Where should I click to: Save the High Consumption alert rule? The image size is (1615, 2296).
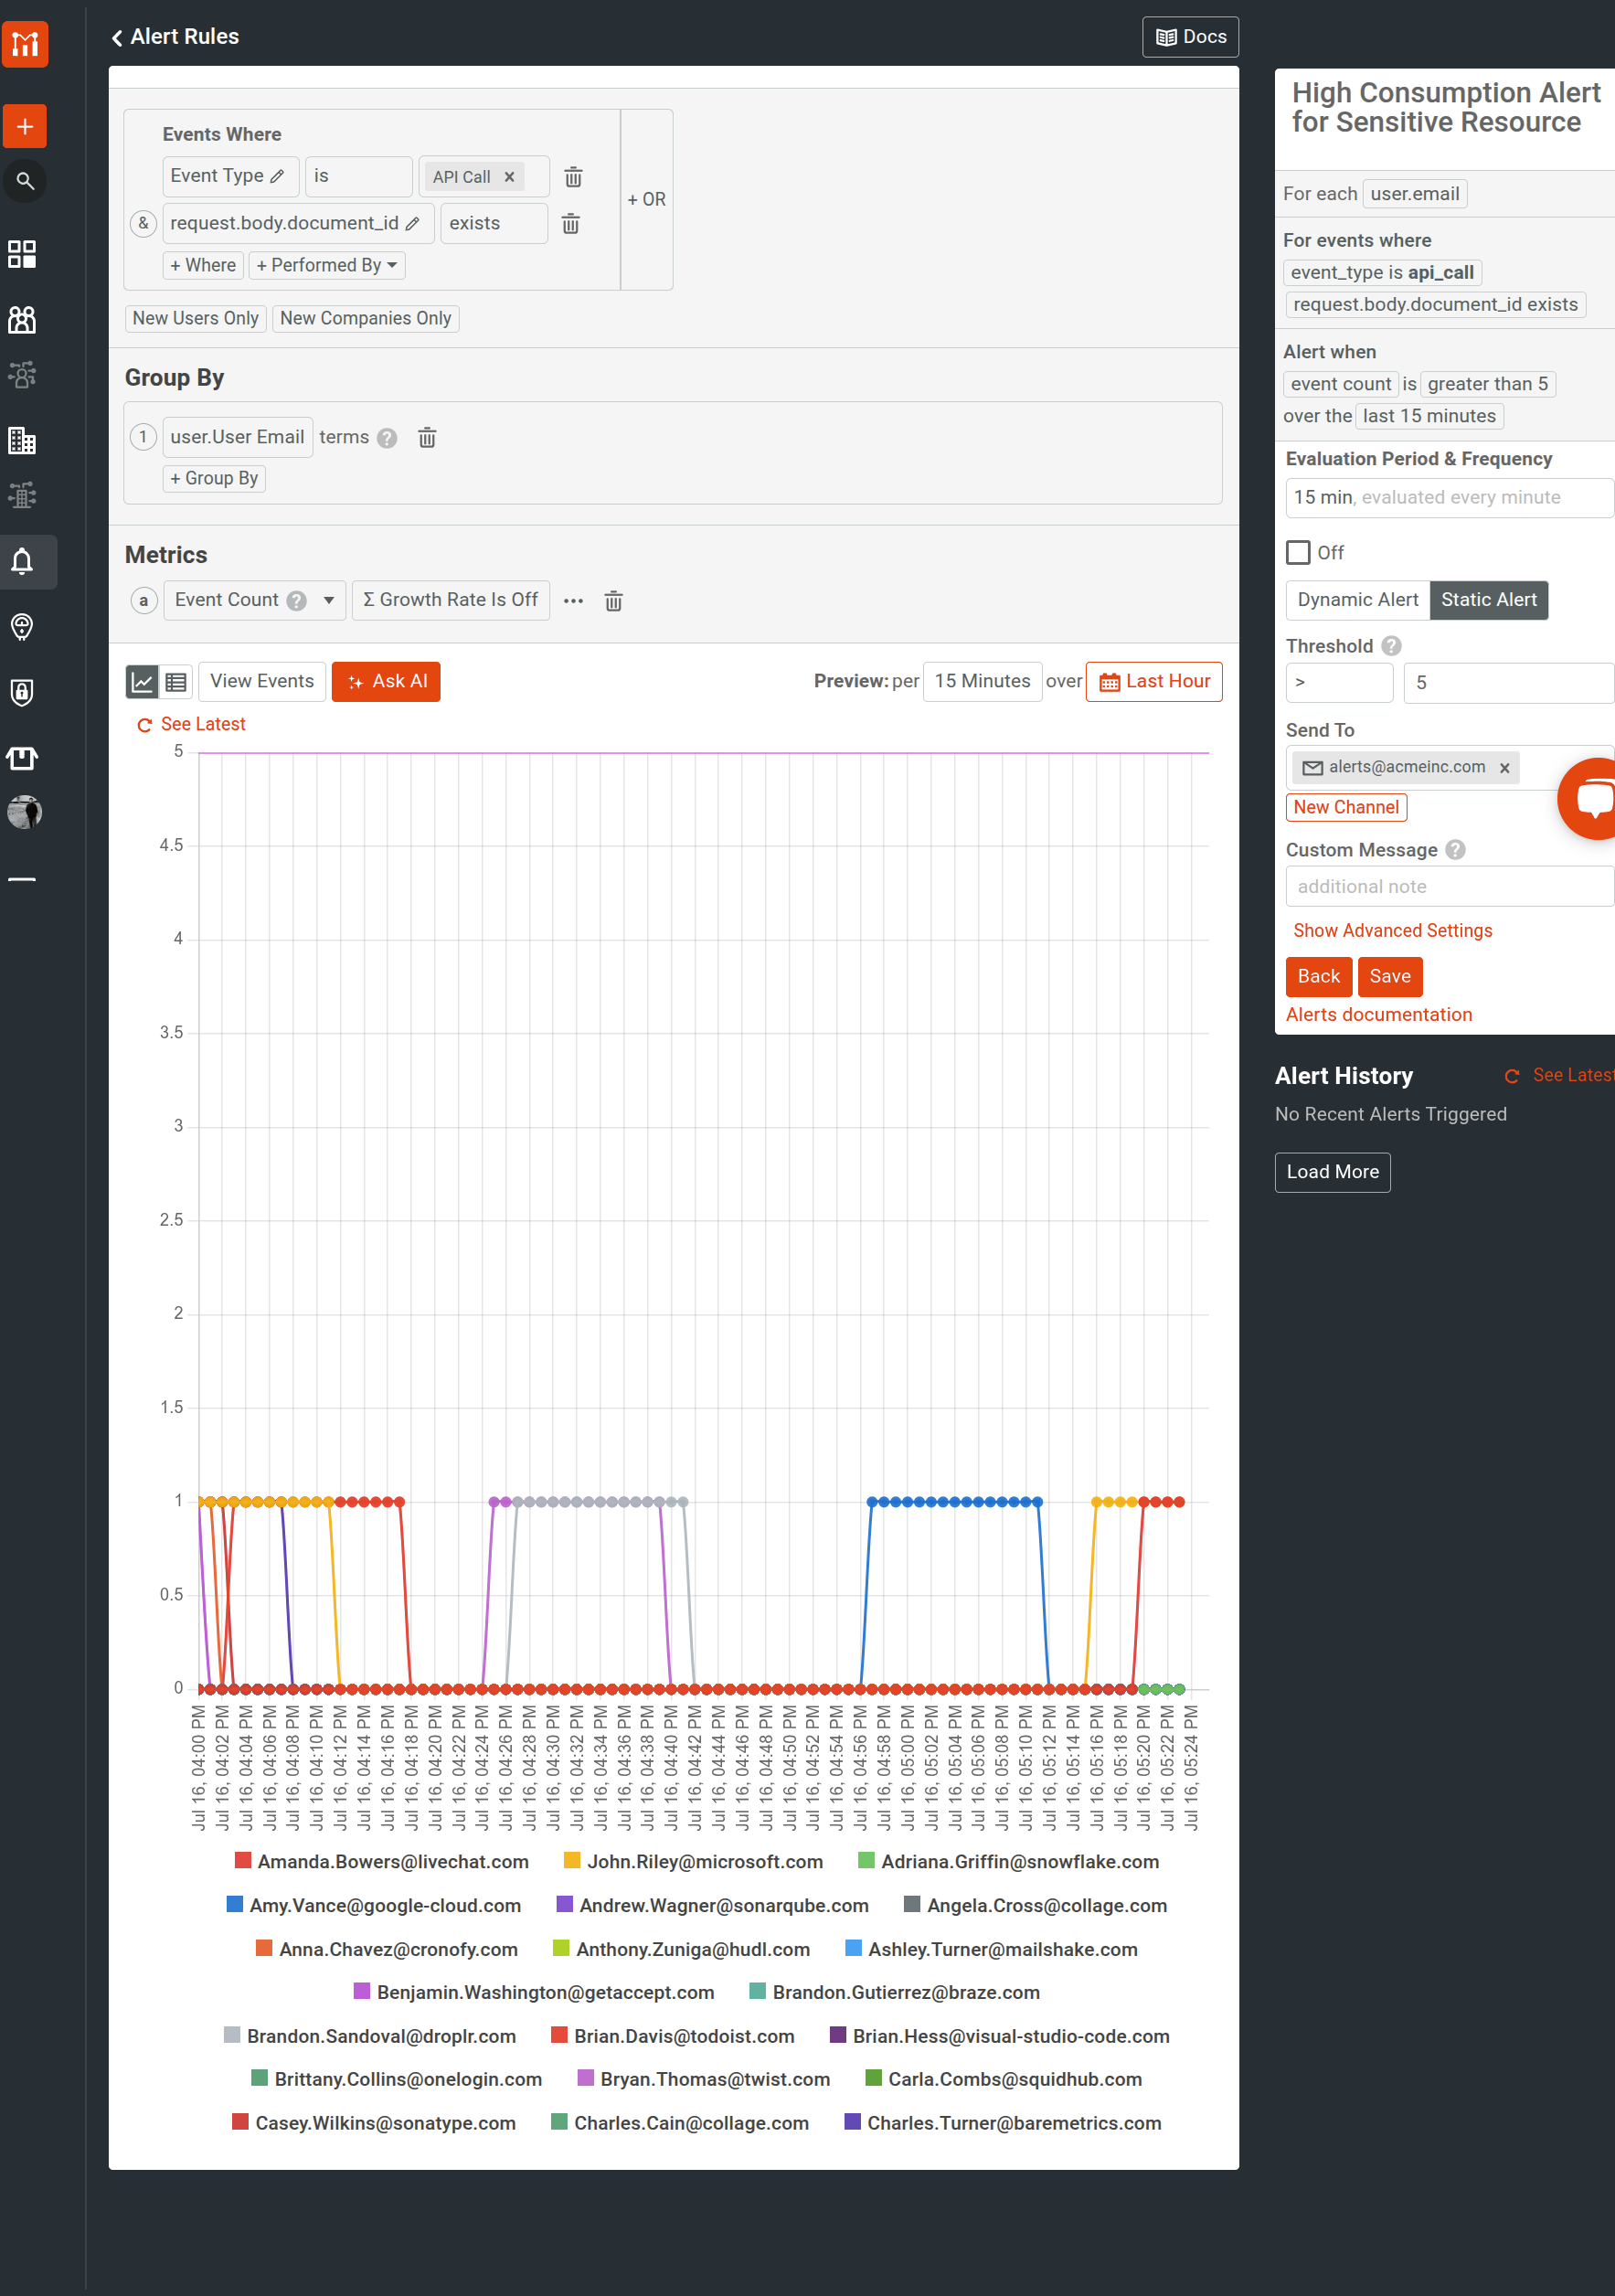pyautogui.click(x=1390, y=977)
